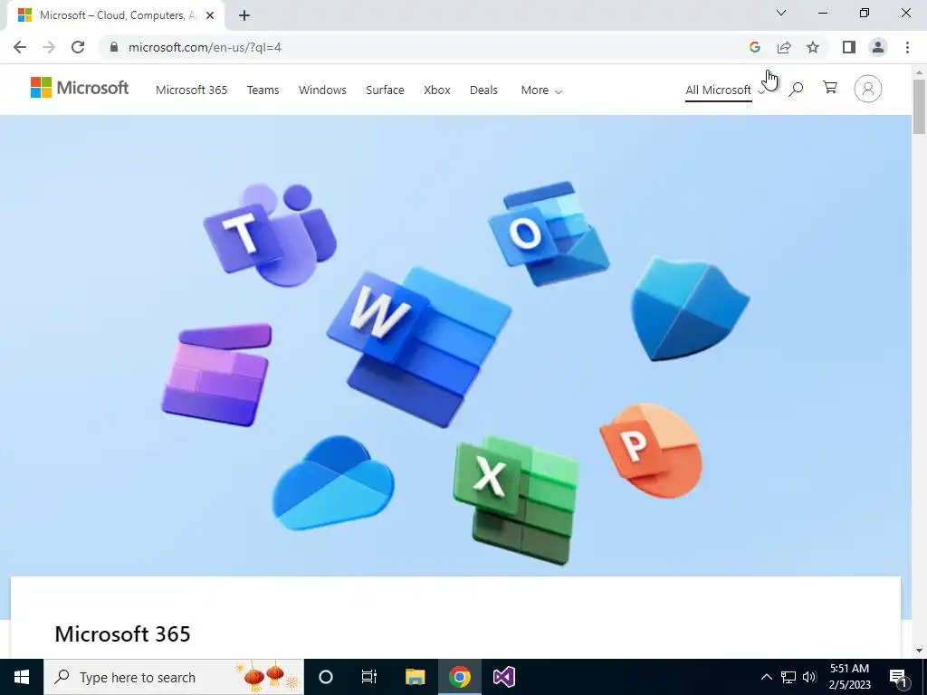
Task: Click the PowerPoint icon in hero image
Action: [651, 451]
